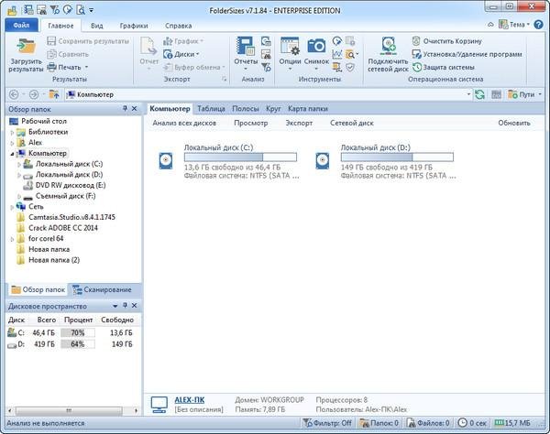
Task: Click the Сетевой диск command
Action: pos(351,123)
